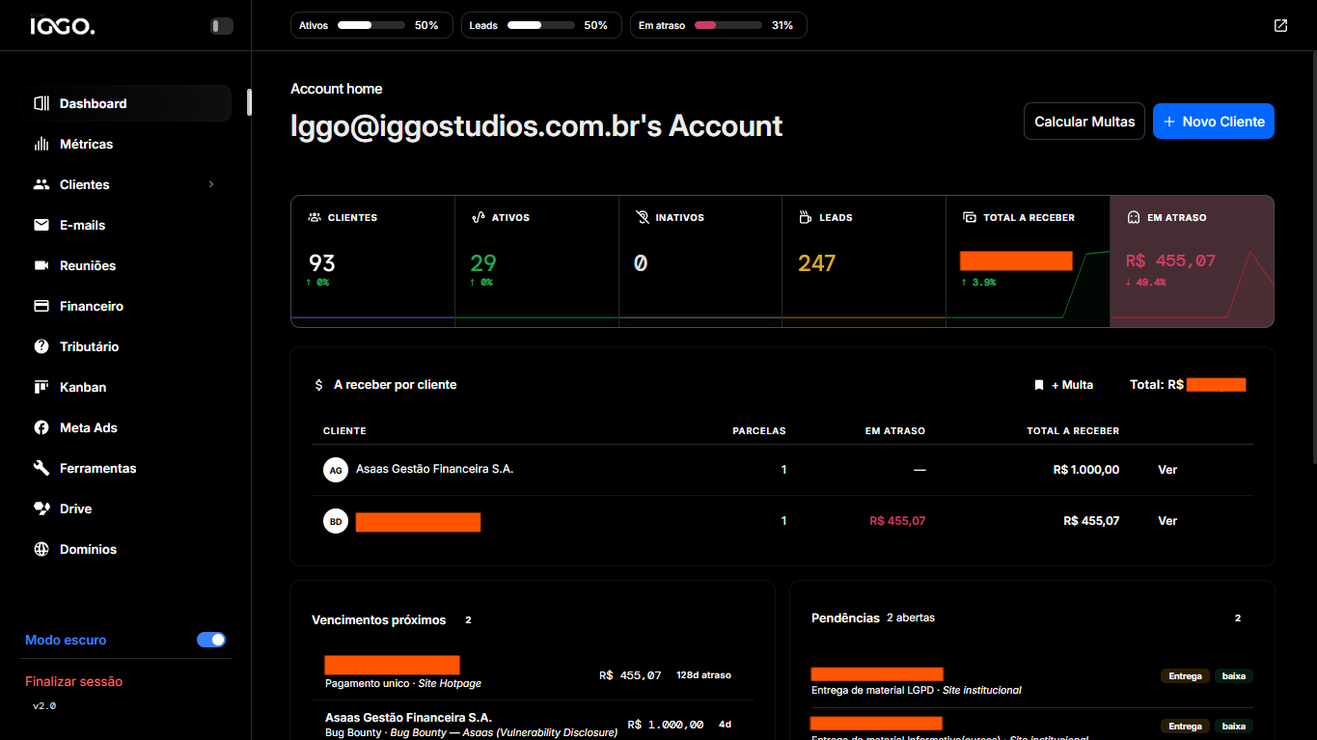Click the Meta Ads Facebook icon
The height and width of the screenshot is (740, 1317).
coord(41,427)
